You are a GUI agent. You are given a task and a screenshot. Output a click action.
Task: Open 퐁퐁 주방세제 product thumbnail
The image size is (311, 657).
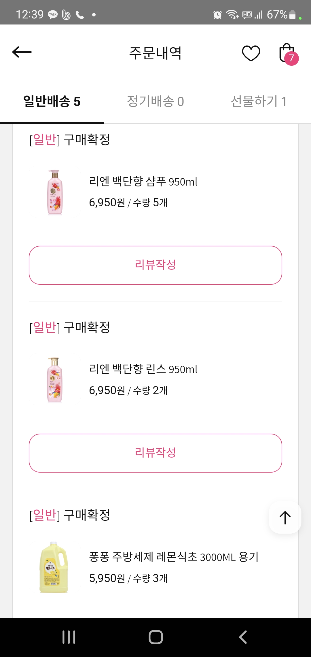pos(54,567)
